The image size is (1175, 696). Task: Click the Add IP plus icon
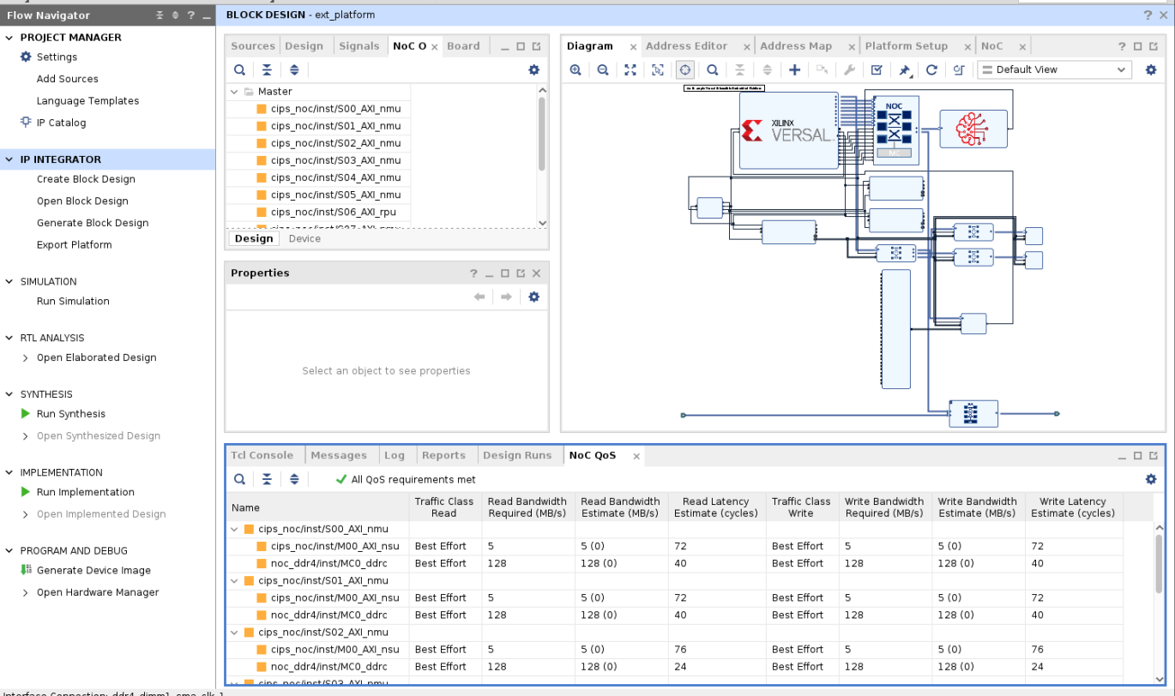[x=795, y=70]
